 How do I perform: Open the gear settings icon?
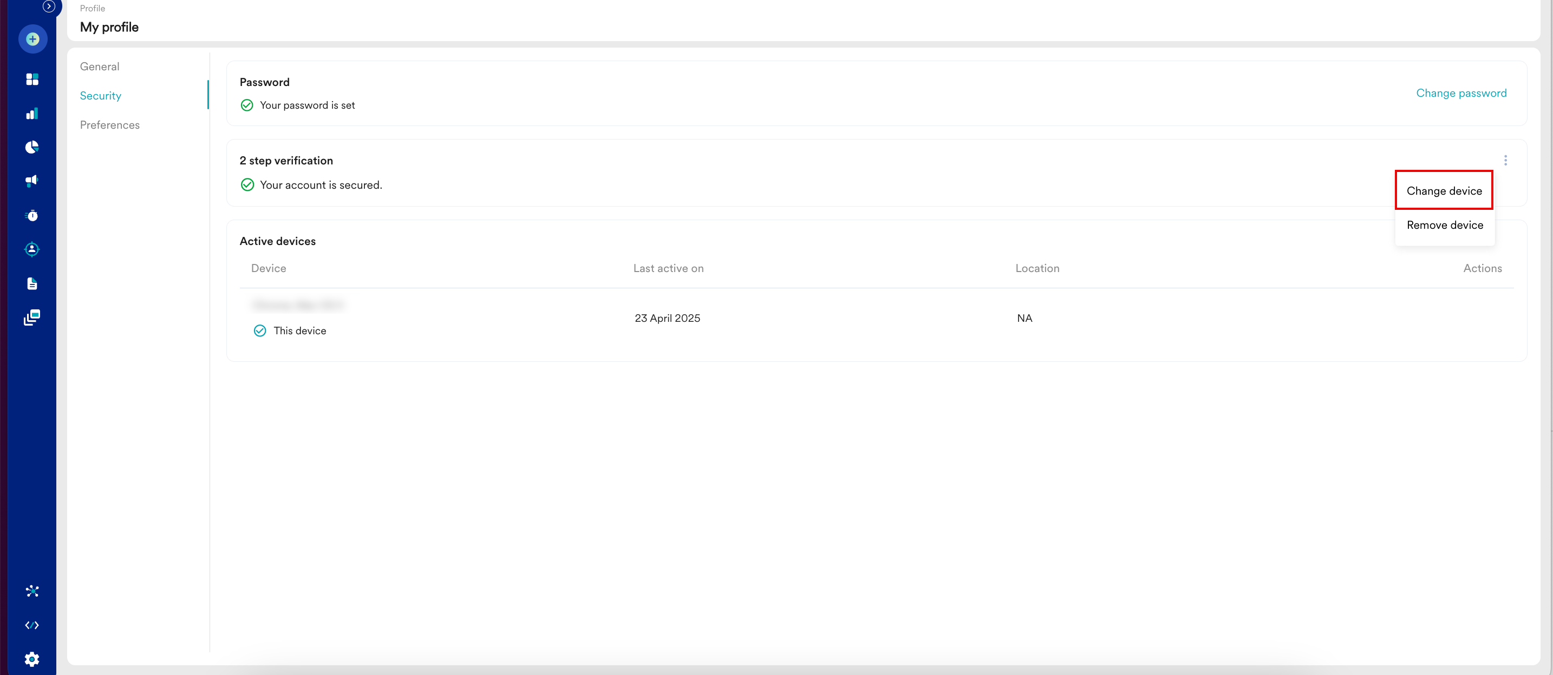coord(32,659)
